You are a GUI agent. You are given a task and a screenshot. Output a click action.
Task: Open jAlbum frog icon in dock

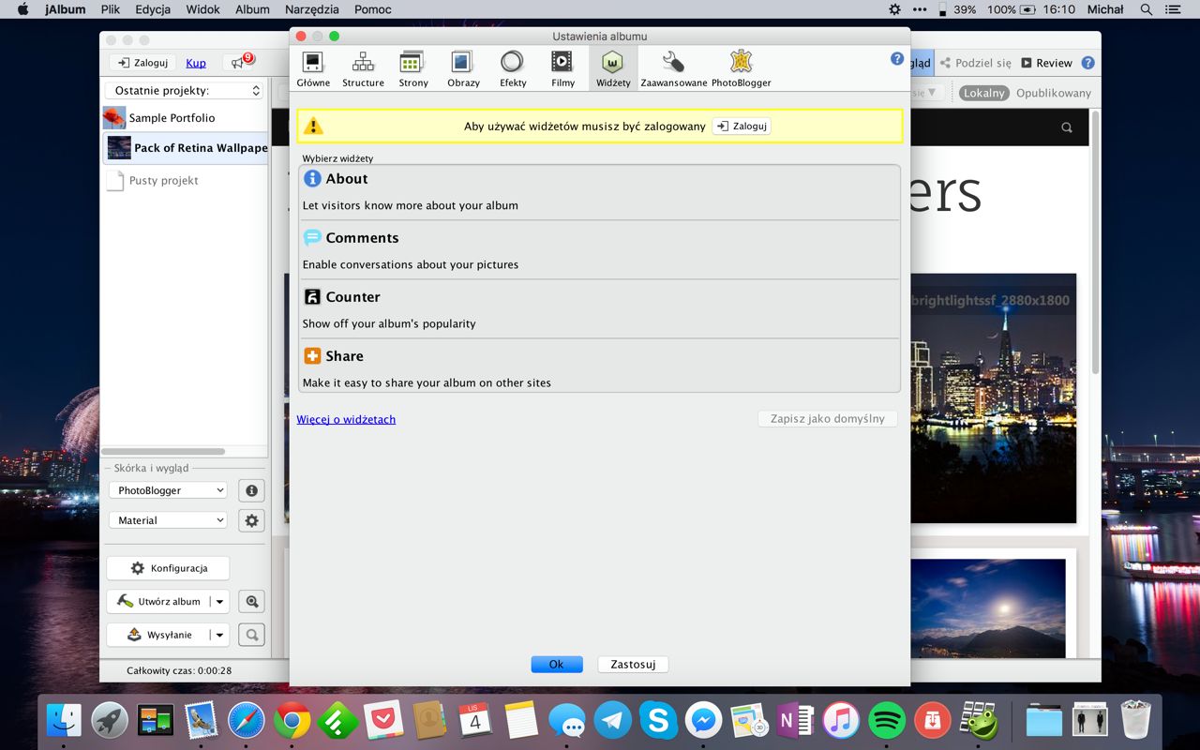click(979, 721)
